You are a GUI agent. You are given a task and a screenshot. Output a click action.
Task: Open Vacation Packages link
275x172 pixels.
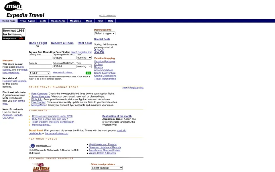[x=105, y=61]
